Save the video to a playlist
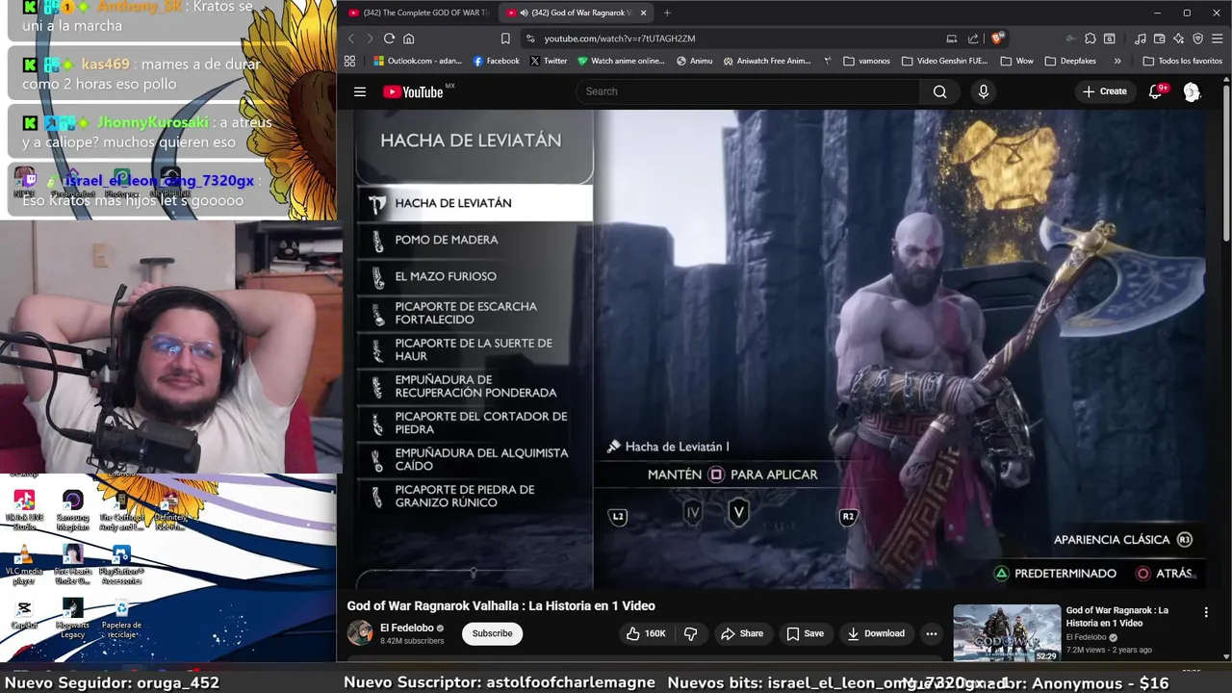This screenshot has width=1232, height=693. point(805,633)
